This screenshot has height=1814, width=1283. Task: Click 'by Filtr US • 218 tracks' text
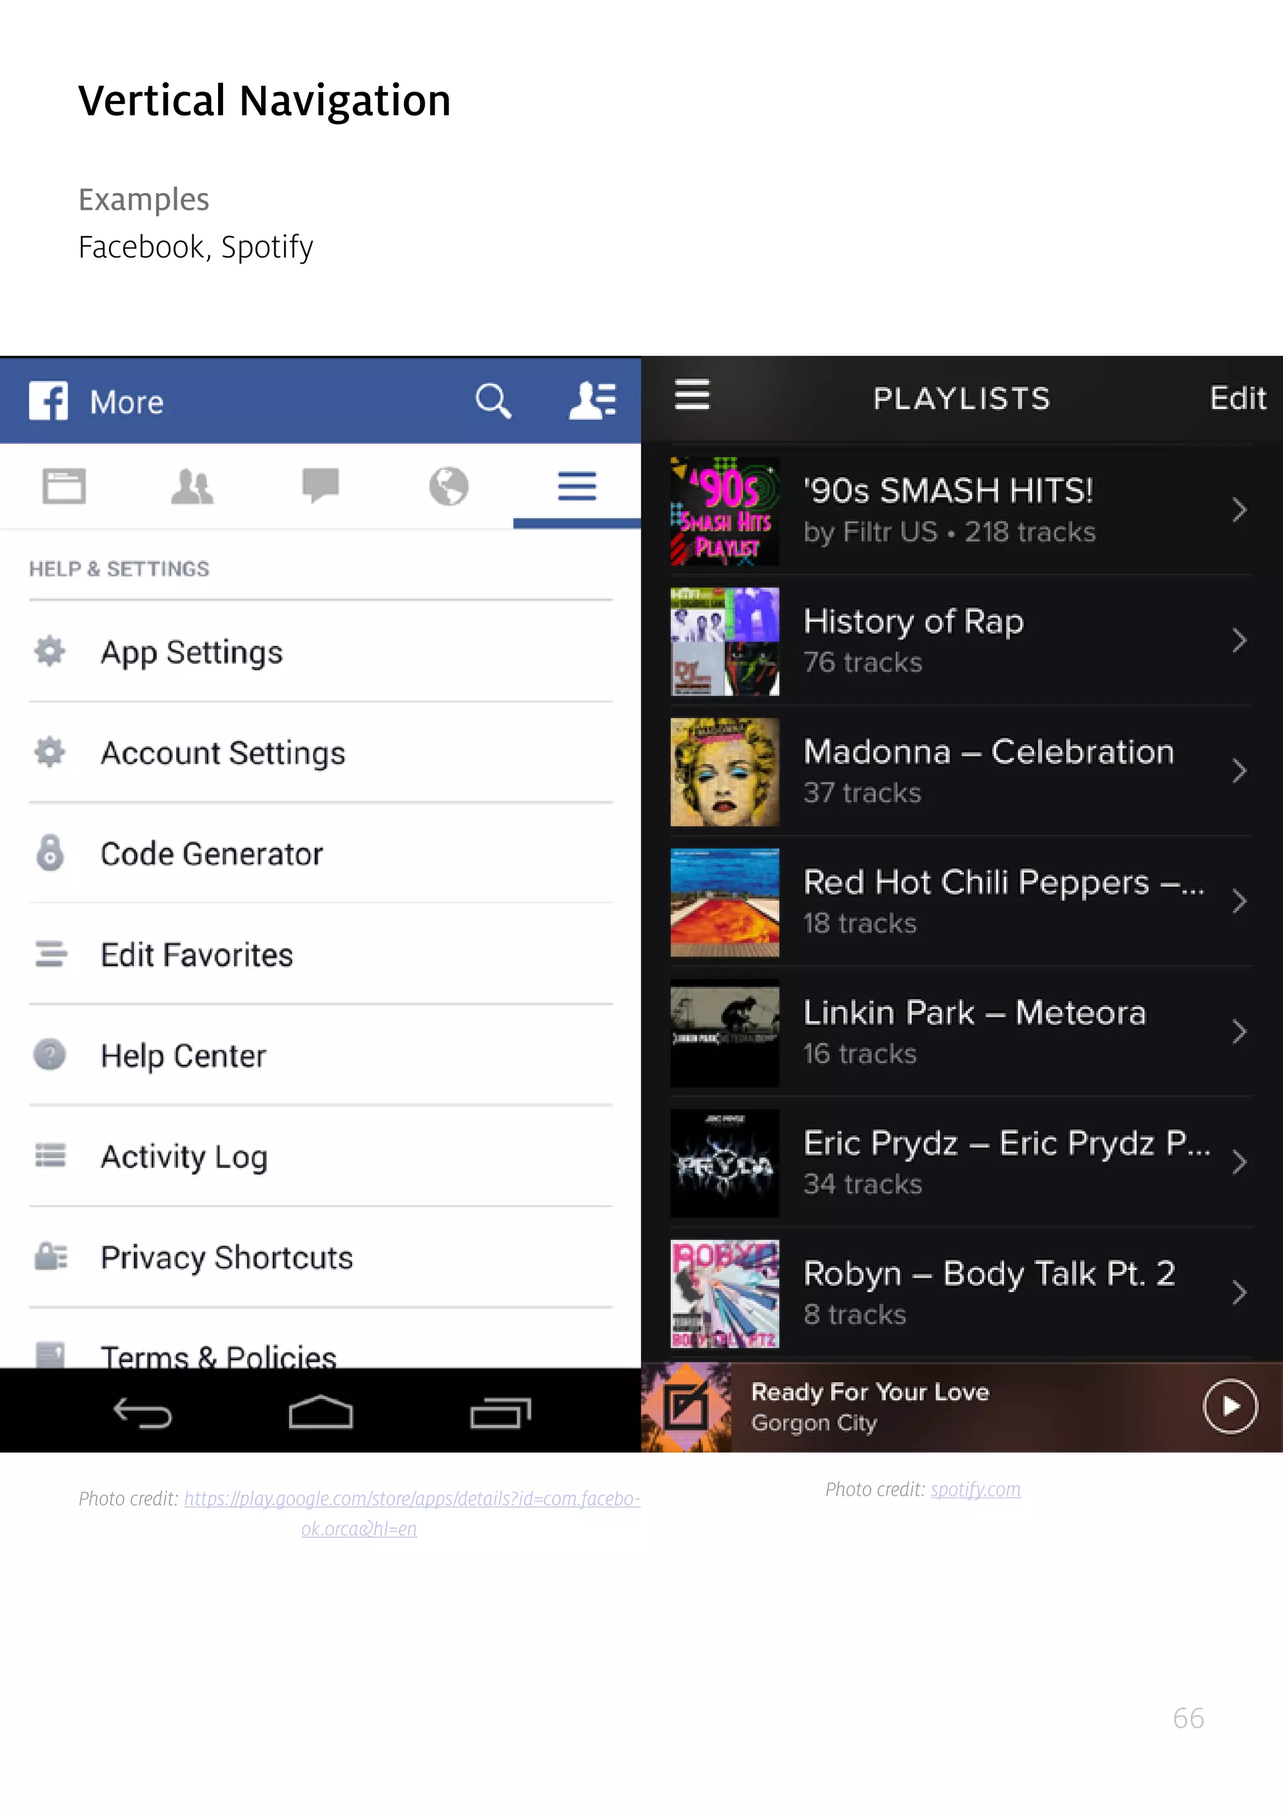tap(950, 532)
